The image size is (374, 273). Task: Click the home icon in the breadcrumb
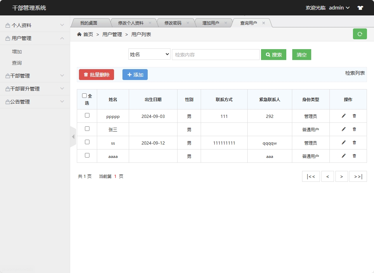pyautogui.click(x=79, y=34)
